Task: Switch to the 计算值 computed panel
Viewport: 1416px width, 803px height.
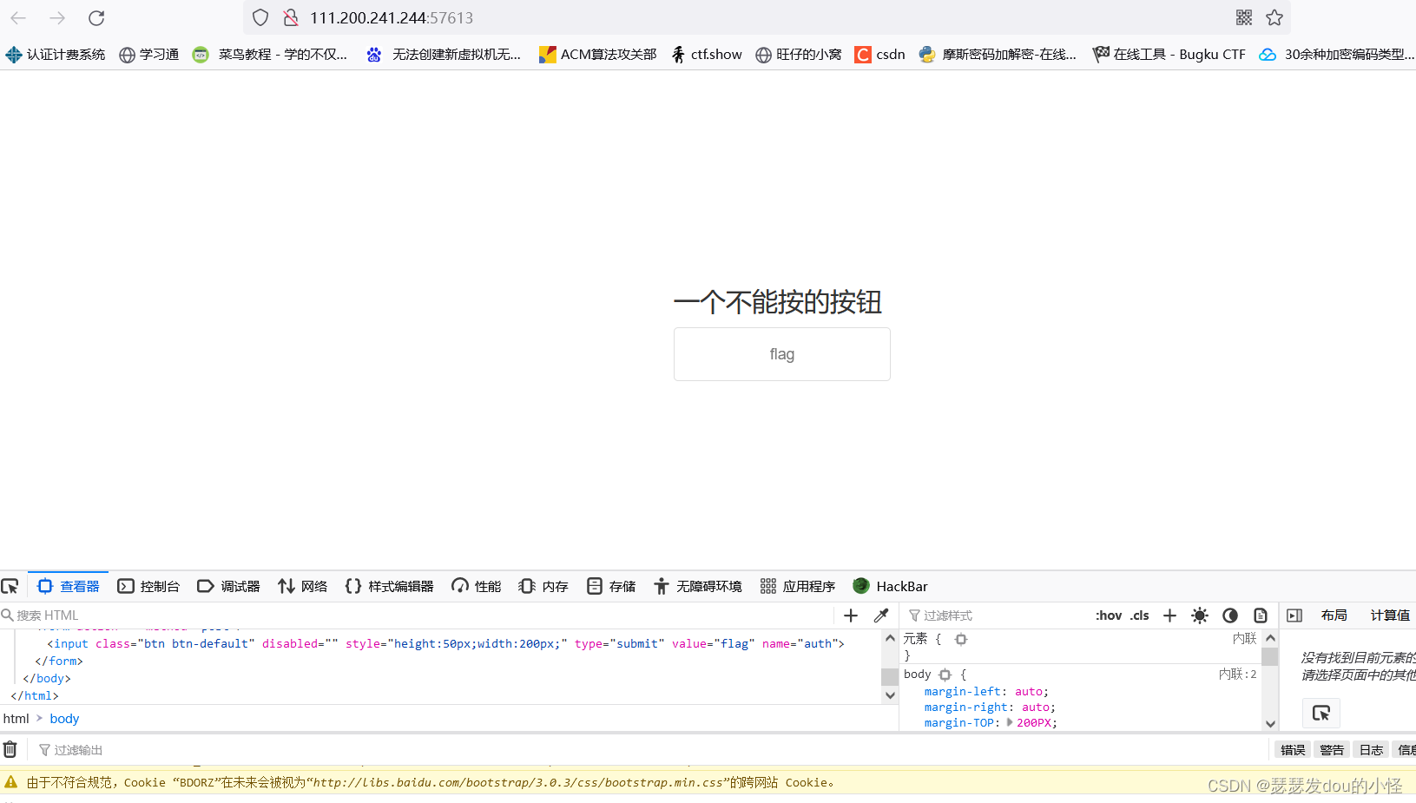Action: point(1390,615)
